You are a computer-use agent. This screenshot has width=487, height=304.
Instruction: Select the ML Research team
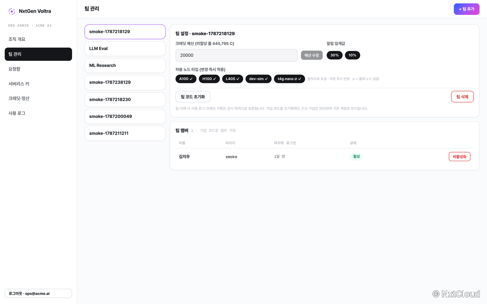click(x=125, y=66)
